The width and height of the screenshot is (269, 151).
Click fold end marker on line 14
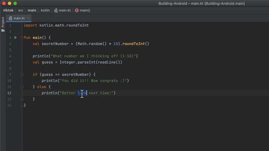(x=22, y=105)
